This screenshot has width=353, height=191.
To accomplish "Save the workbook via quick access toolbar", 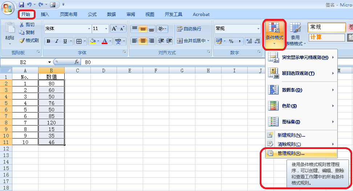I will [21, 4].
